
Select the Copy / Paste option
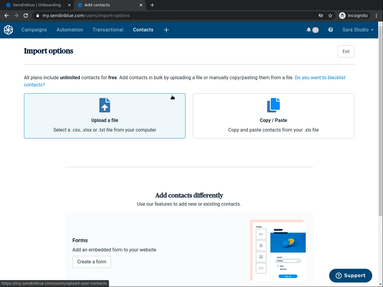(x=273, y=116)
